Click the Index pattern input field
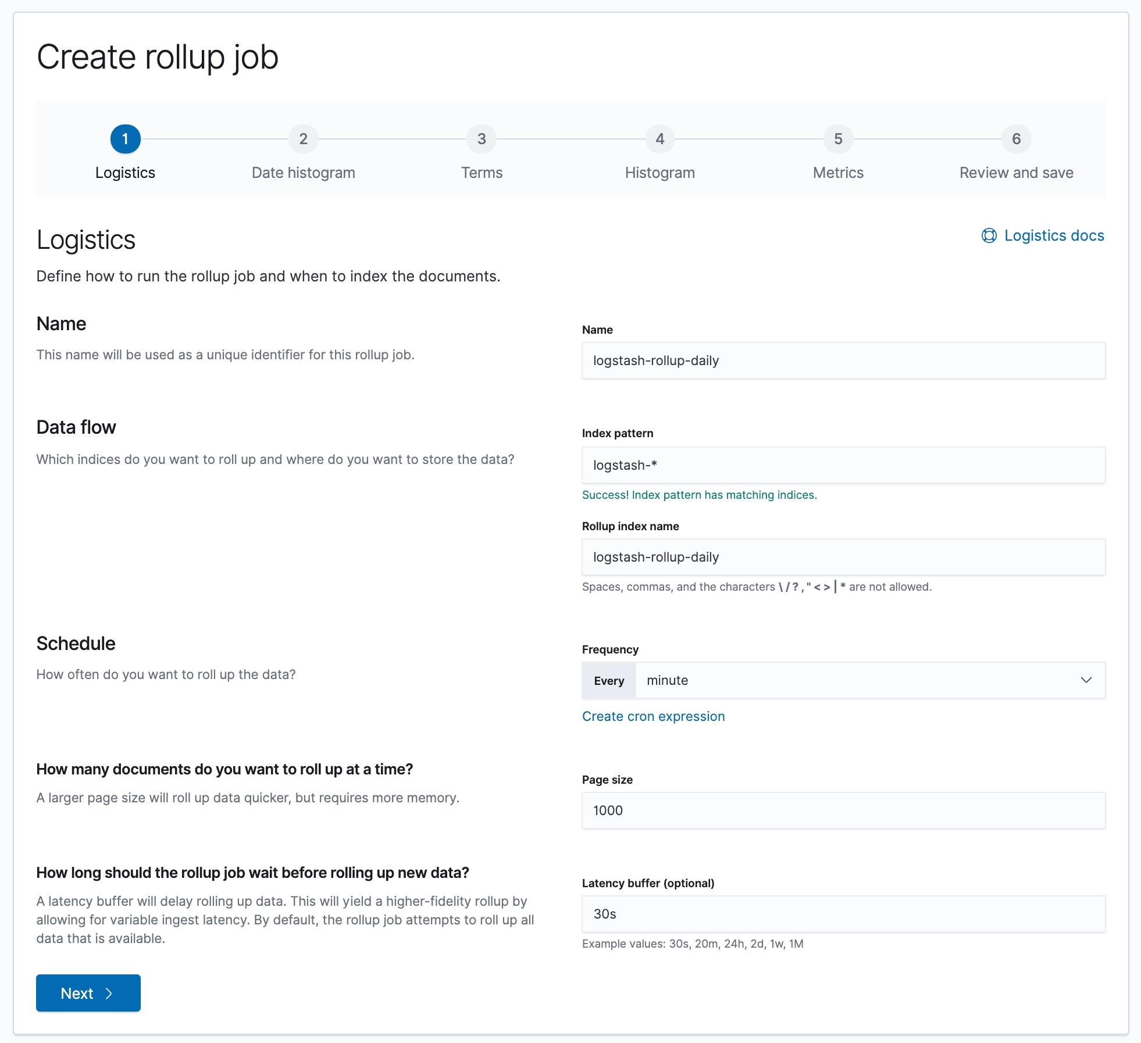The height and width of the screenshot is (1043, 1141). [x=843, y=465]
